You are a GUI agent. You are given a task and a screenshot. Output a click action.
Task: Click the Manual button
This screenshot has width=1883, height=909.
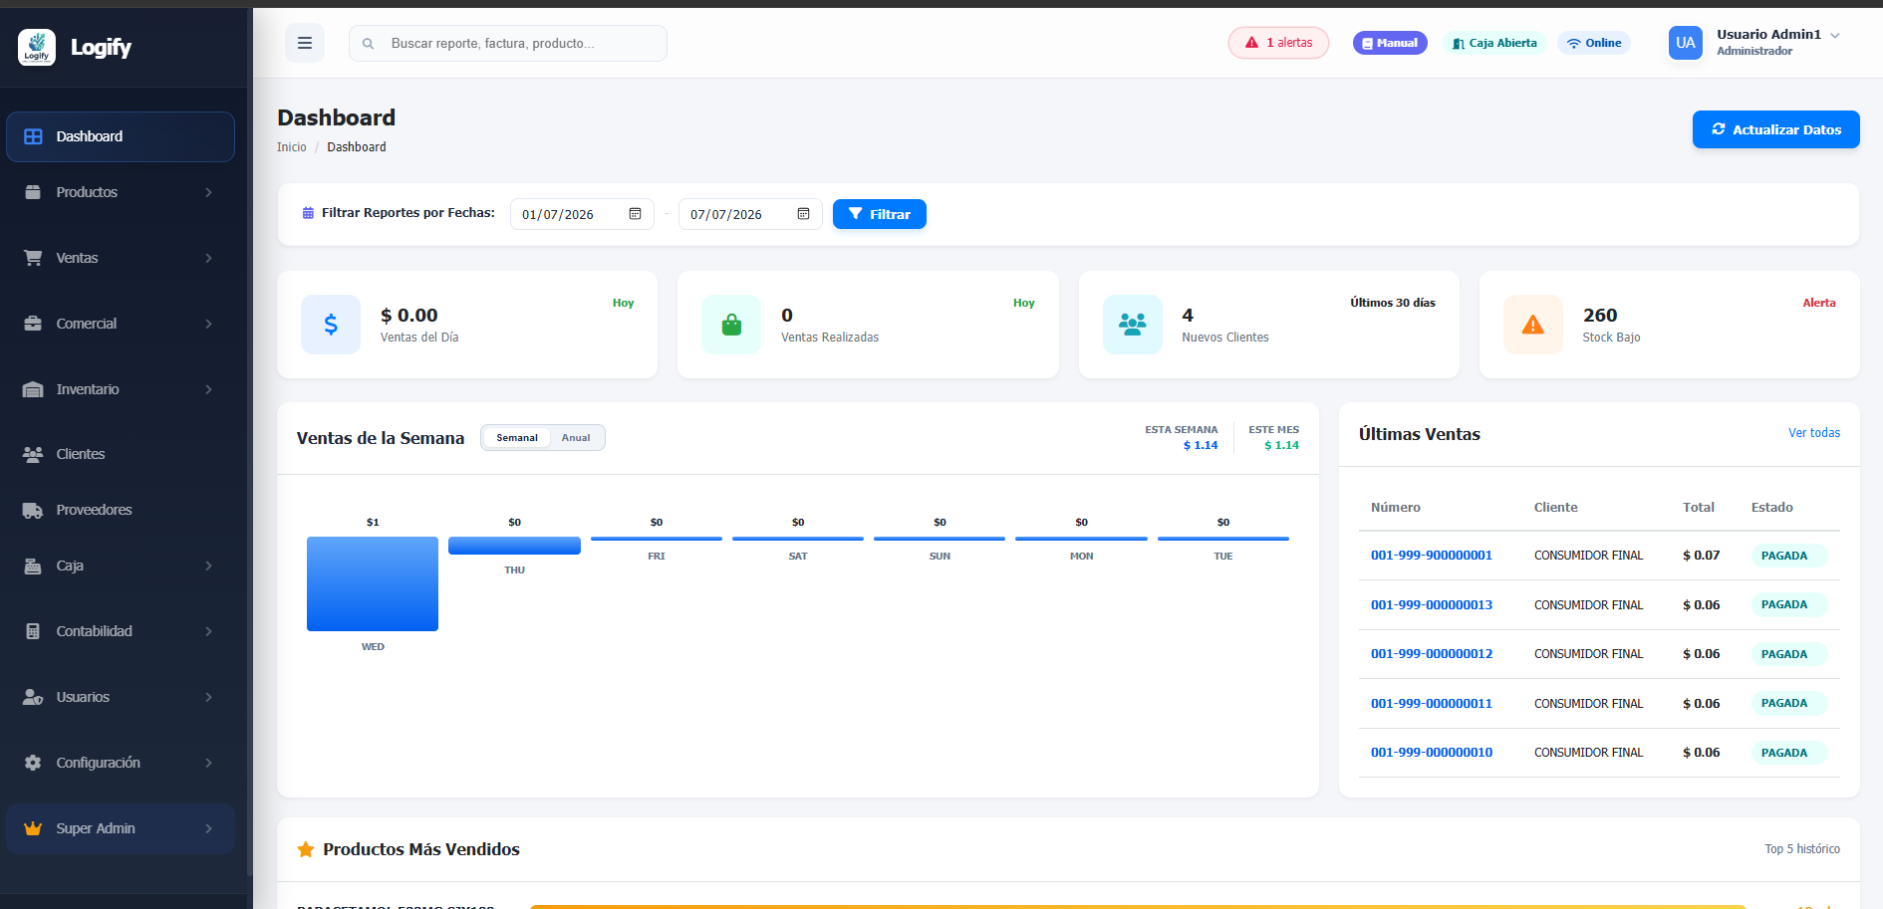point(1390,43)
